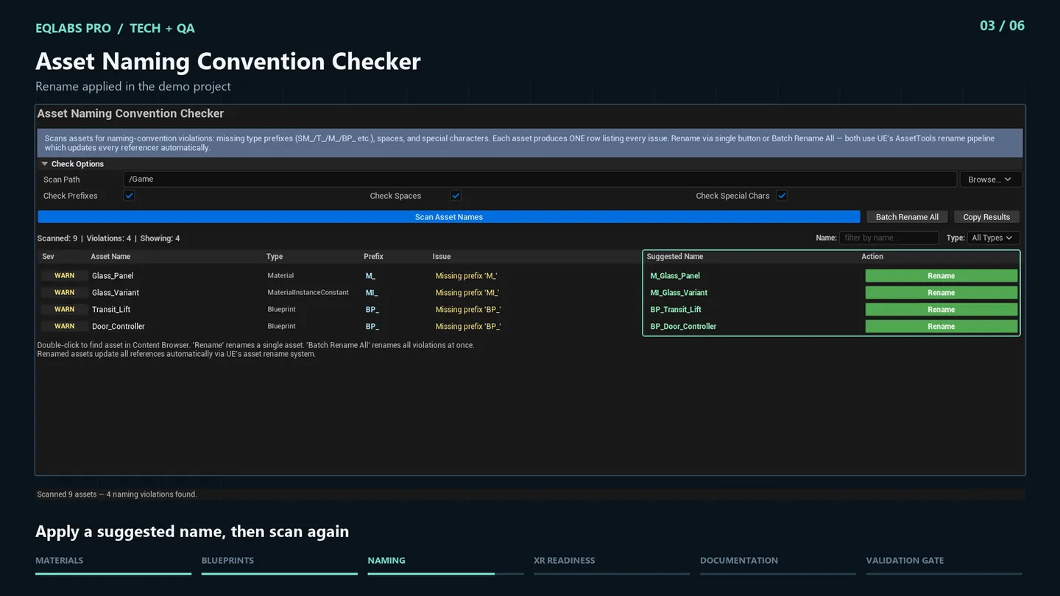Click Batch Rename All
This screenshot has width=1060, height=596.
tap(907, 217)
